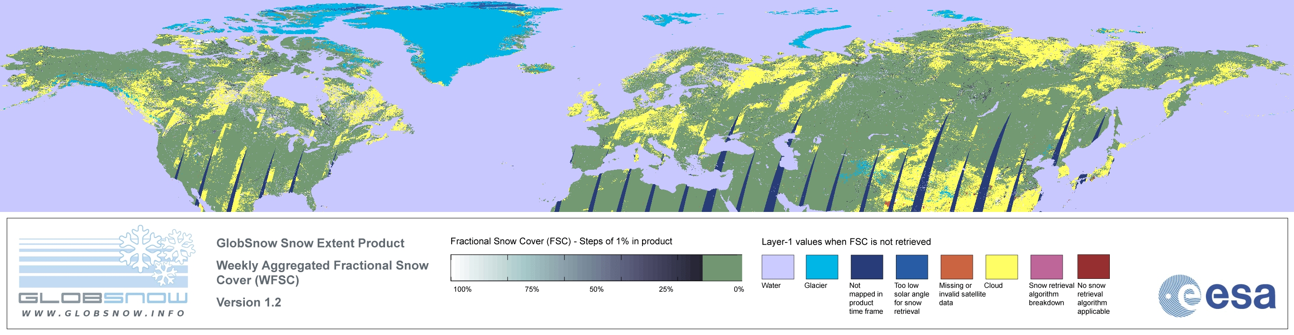This screenshot has width=1294, height=335.
Task: Select the 'Missing or invalid satellite data' swatch
Action: click(957, 267)
